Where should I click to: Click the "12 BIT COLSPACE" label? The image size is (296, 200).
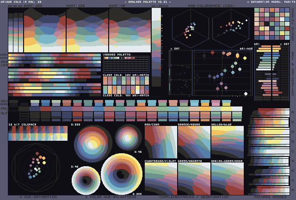pyautogui.click(x=23, y=125)
